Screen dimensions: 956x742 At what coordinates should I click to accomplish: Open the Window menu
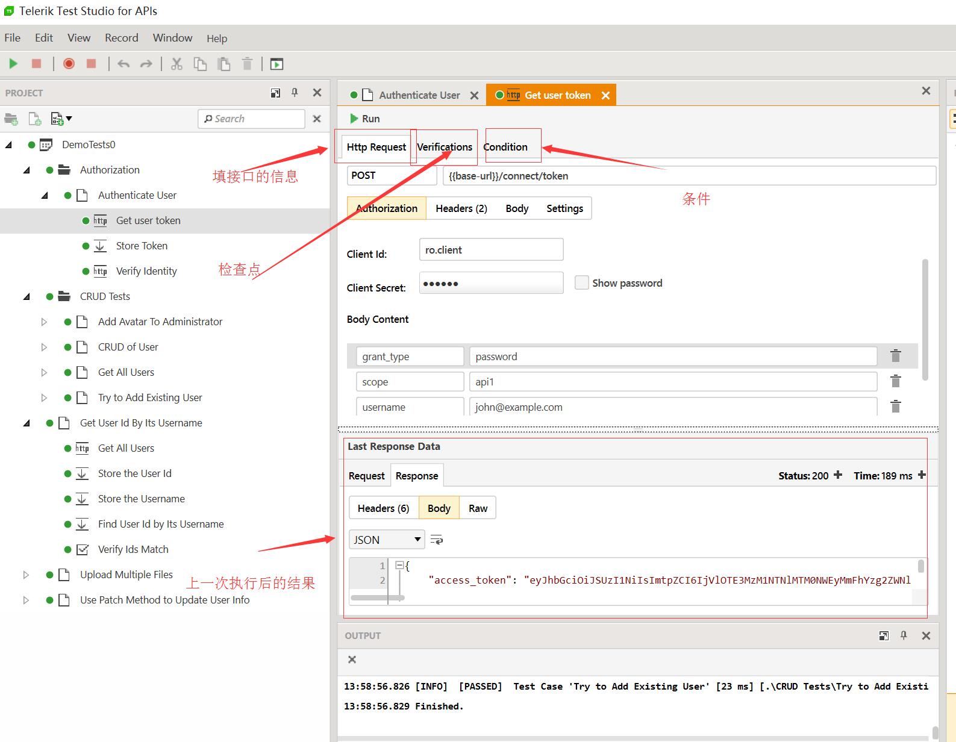(x=172, y=37)
